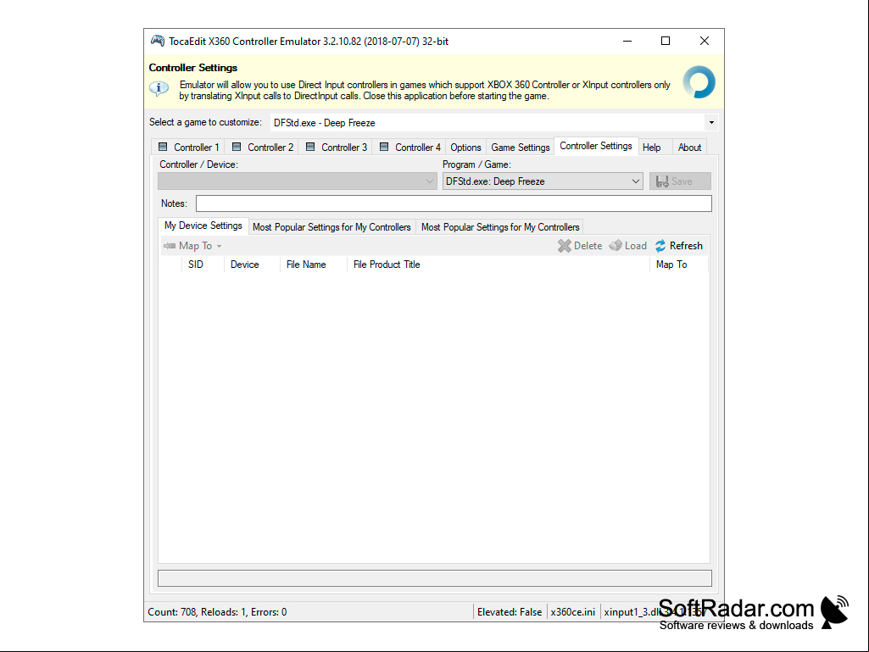Open the About tab
Image resolution: width=869 pixels, height=652 pixels.
click(689, 148)
